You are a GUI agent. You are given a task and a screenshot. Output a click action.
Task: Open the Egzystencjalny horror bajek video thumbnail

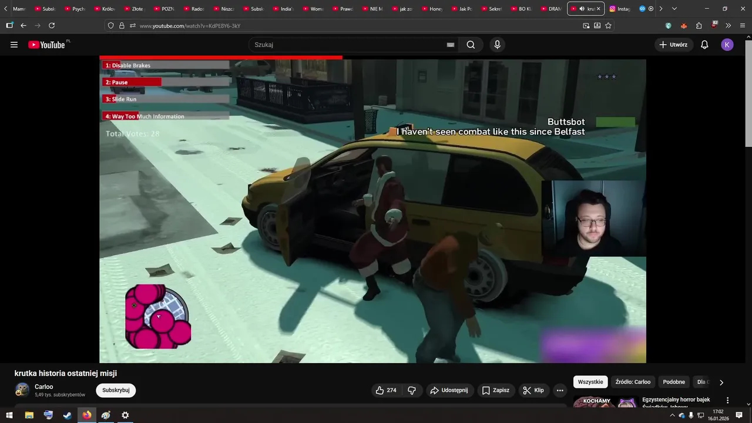pos(605,402)
